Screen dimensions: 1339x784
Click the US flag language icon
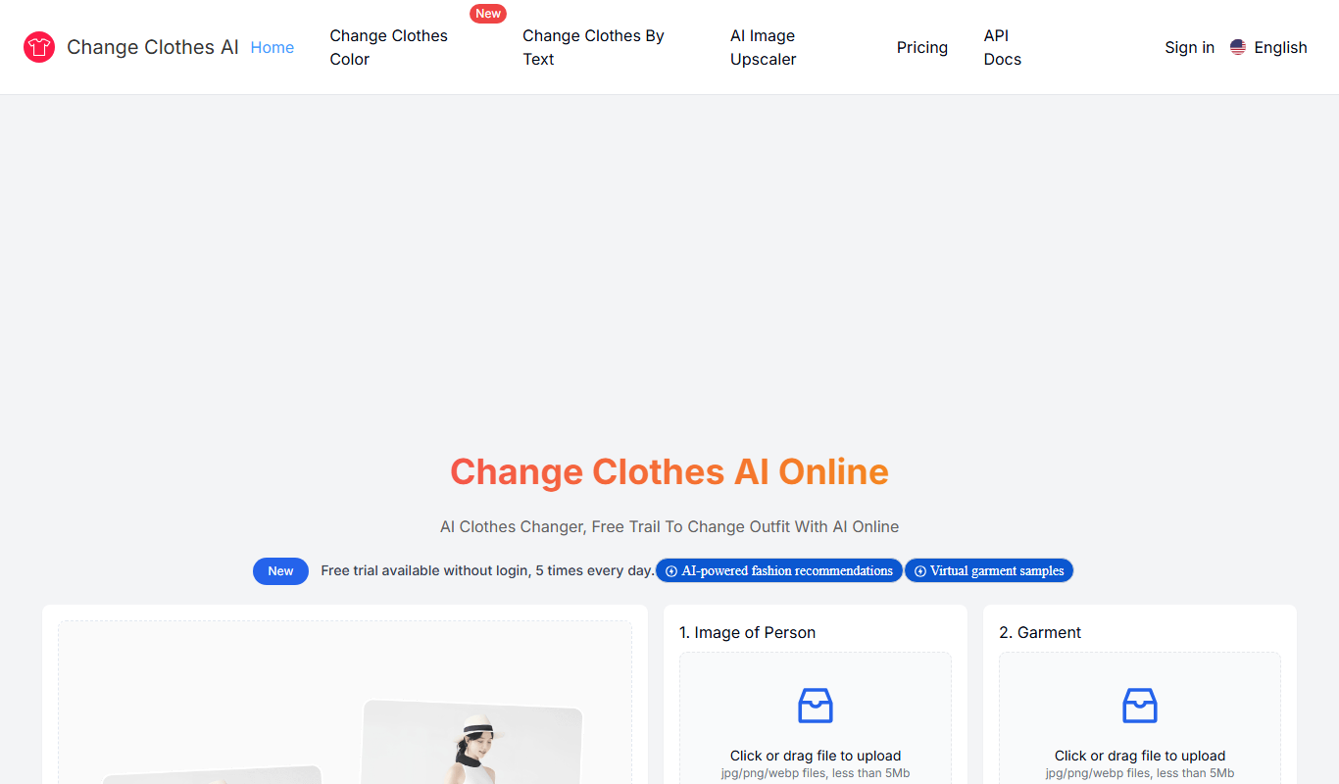1238,47
